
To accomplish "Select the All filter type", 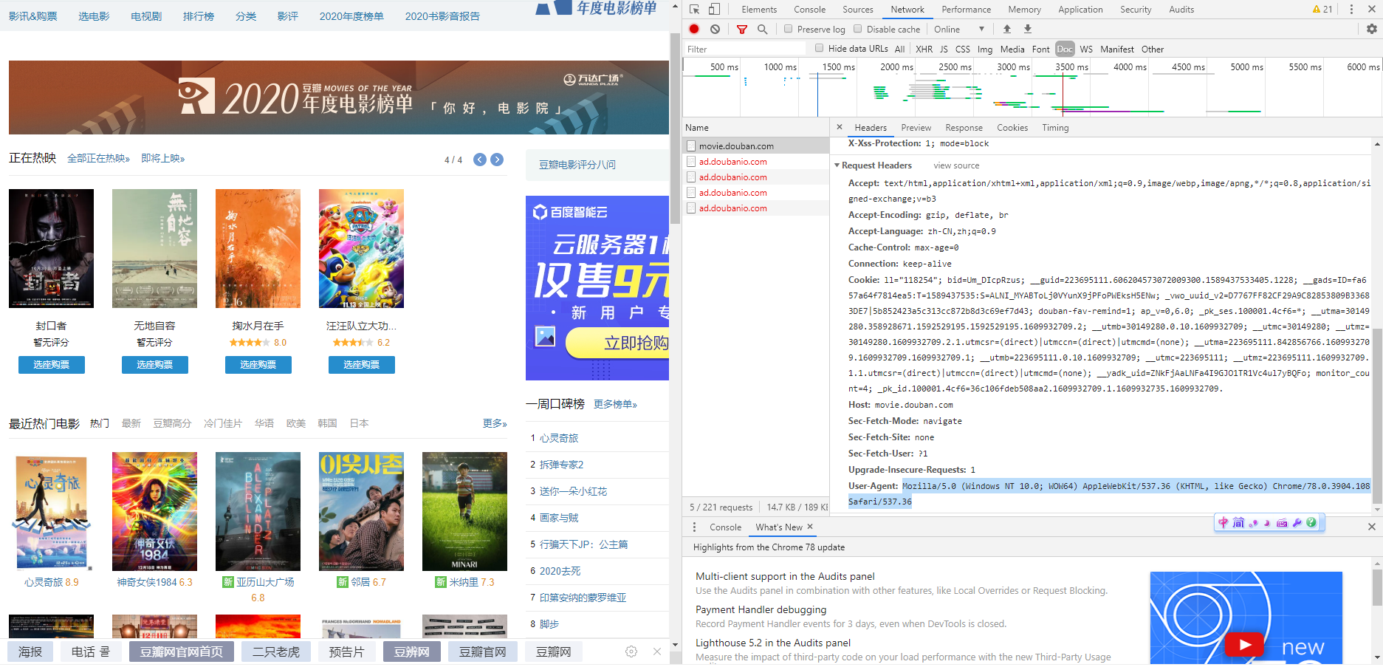I will [x=899, y=49].
